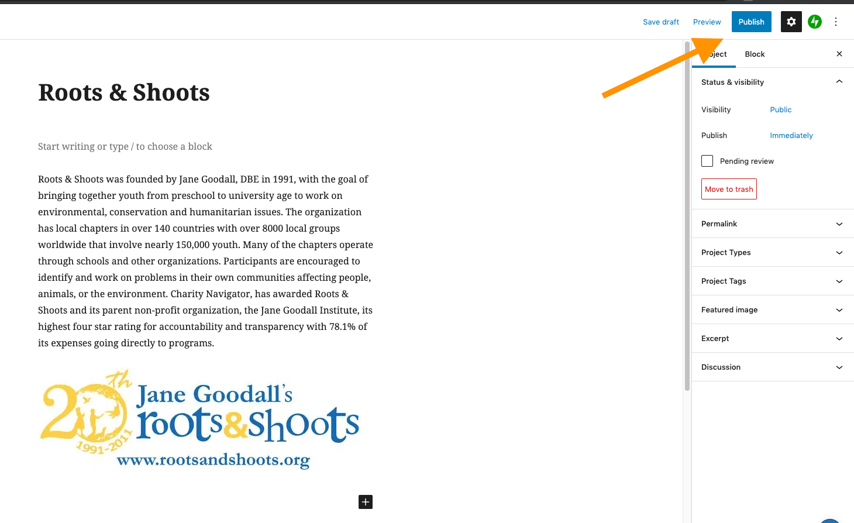Switch to the Block tab
854x523 pixels.
pyautogui.click(x=755, y=54)
